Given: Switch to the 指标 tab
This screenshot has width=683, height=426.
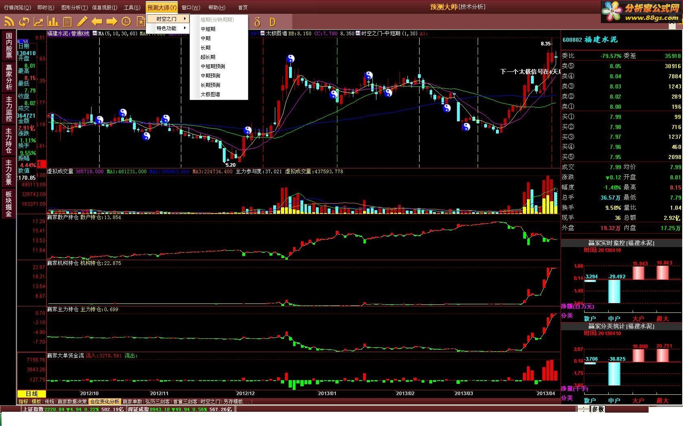Looking at the screenshot, I should coord(23,401).
